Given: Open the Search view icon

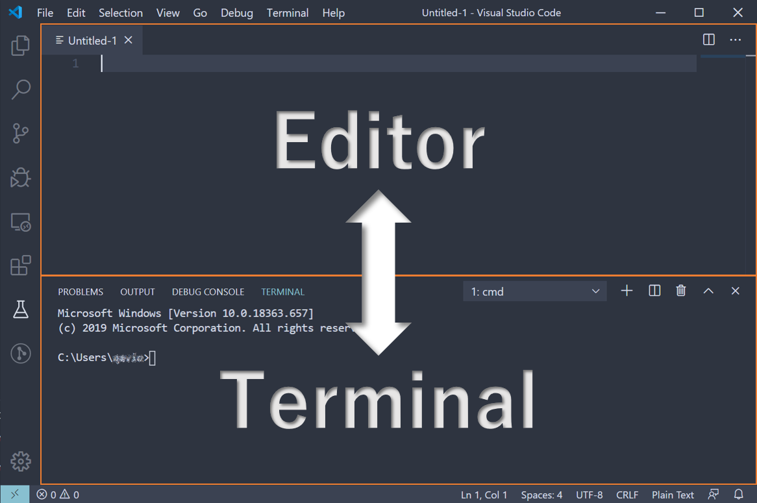Looking at the screenshot, I should 20,90.
